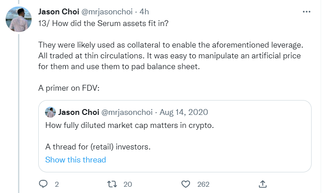Click small avatar in quoted tweet
This screenshot has width=326, height=193.
point(50,112)
